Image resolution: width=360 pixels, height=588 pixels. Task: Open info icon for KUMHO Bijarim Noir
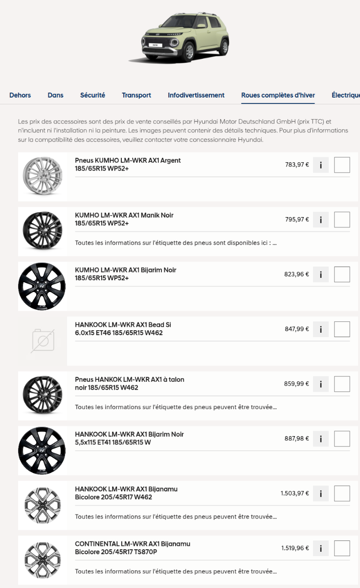pyautogui.click(x=321, y=275)
